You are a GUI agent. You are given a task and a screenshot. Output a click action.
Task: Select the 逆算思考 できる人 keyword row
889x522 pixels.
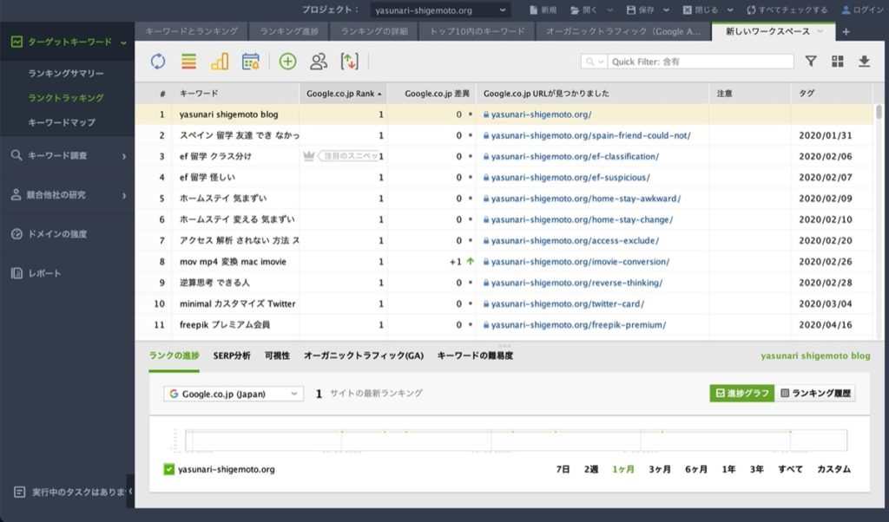pyautogui.click(x=504, y=283)
